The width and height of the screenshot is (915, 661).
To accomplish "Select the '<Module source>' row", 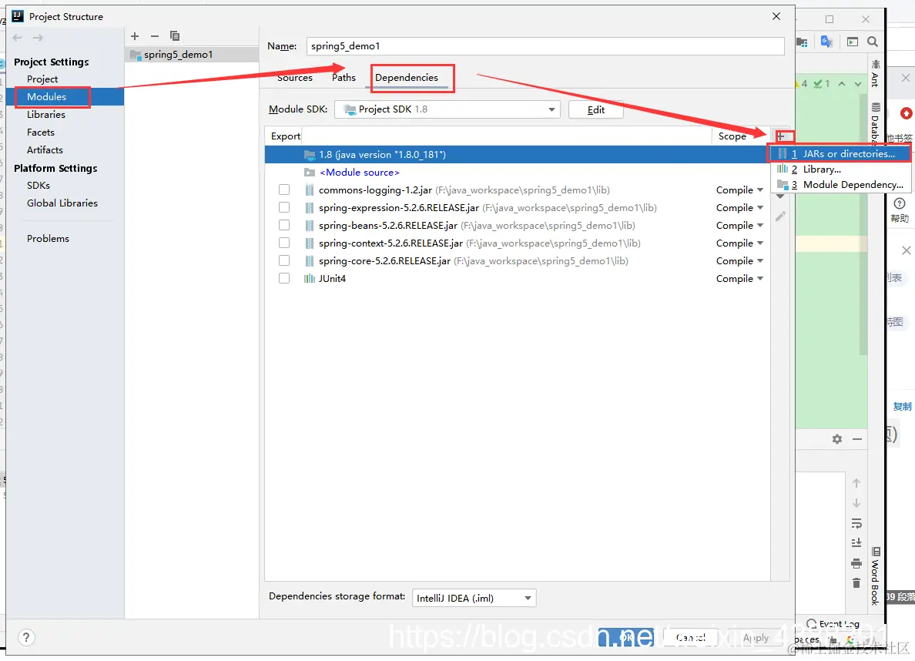I will tap(517, 173).
